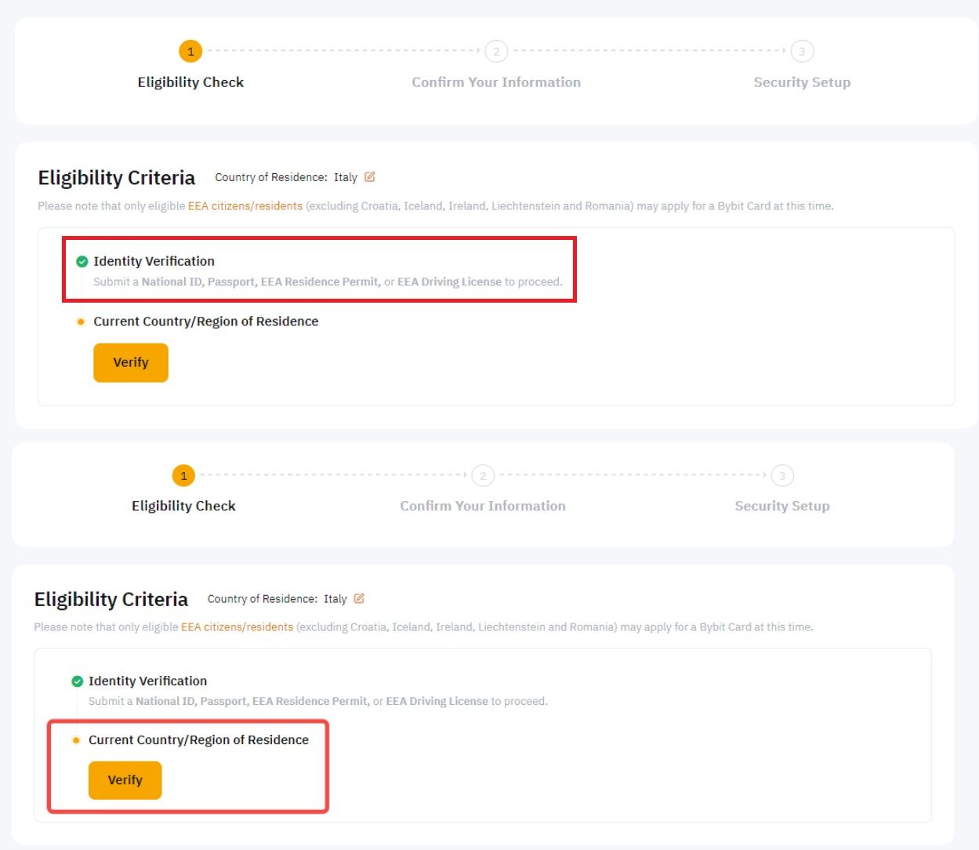979x850 pixels.
Task: Click the edit icon beside Italy in the upper panel
Action: [370, 177]
